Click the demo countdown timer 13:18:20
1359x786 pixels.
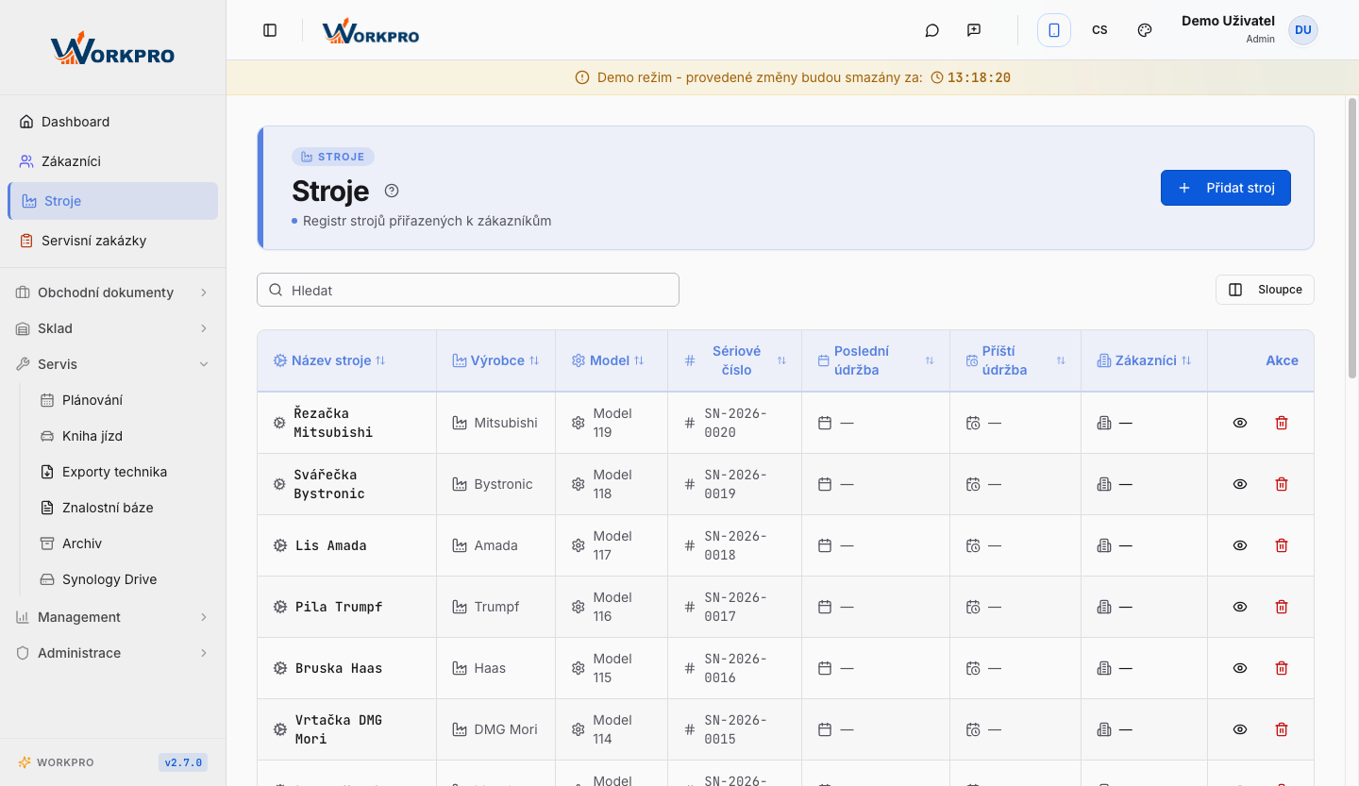[x=979, y=77]
